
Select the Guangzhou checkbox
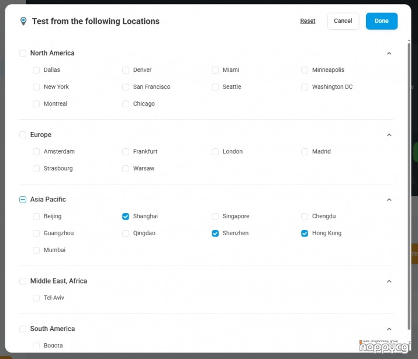tap(36, 233)
